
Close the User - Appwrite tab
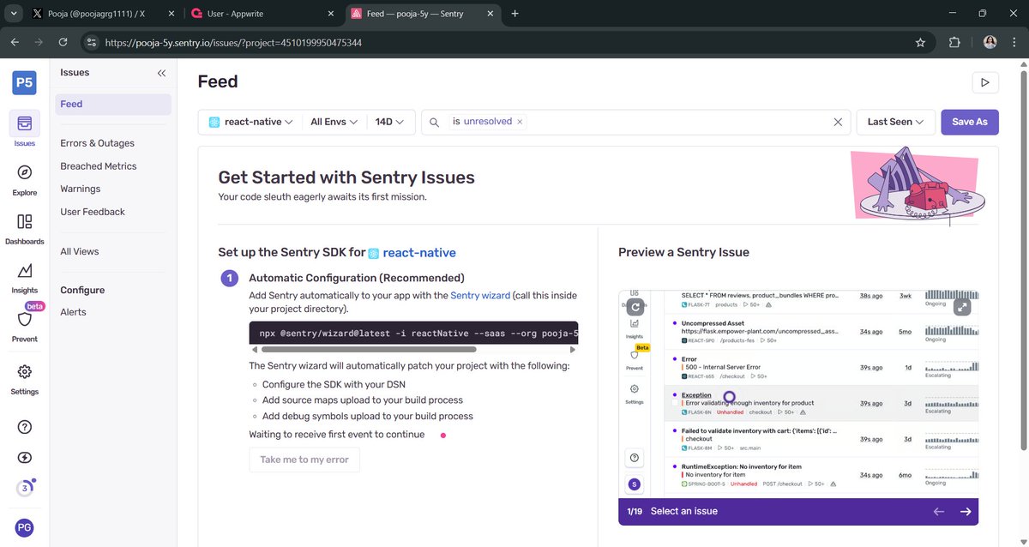[x=330, y=14]
